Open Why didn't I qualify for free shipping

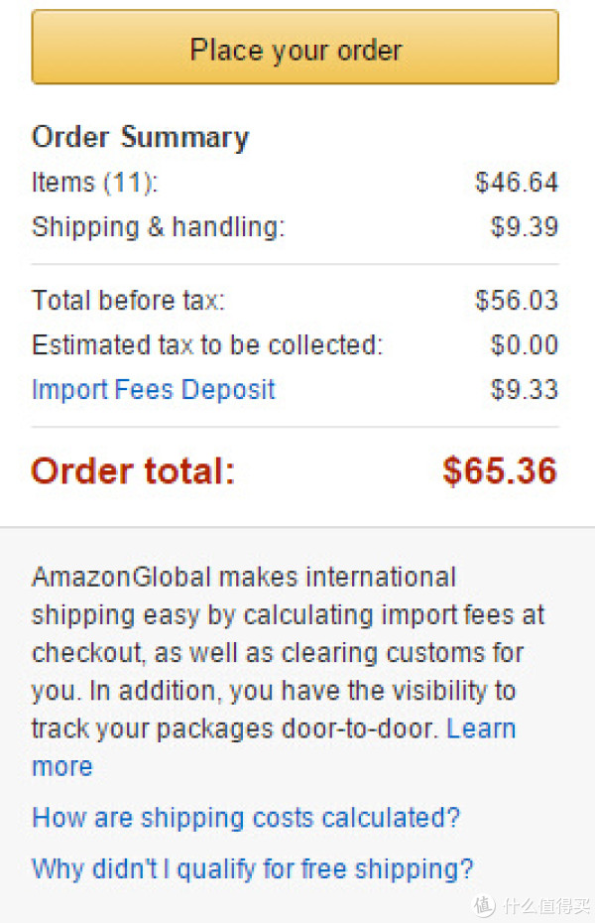click(252, 869)
